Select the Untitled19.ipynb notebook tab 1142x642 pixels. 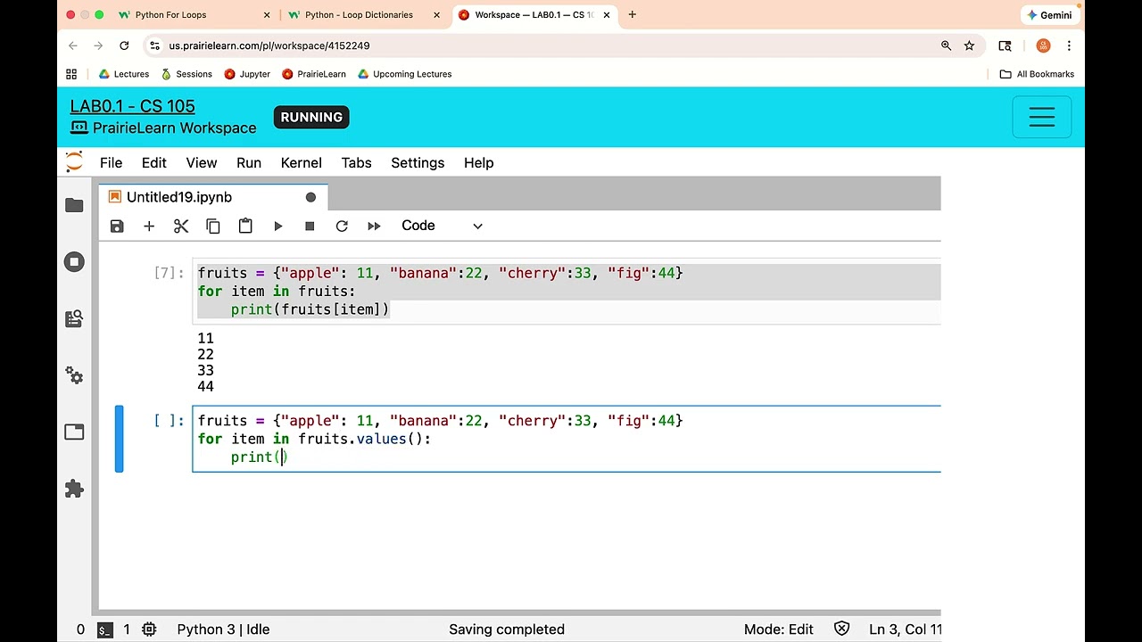(213, 197)
